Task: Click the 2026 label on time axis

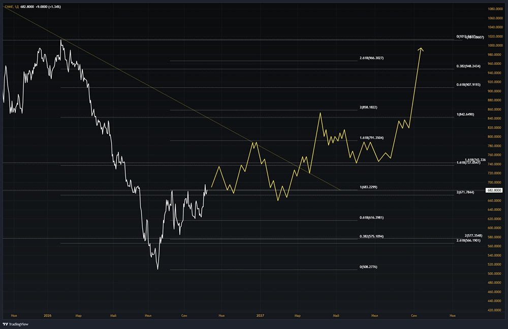Action: pos(48,315)
